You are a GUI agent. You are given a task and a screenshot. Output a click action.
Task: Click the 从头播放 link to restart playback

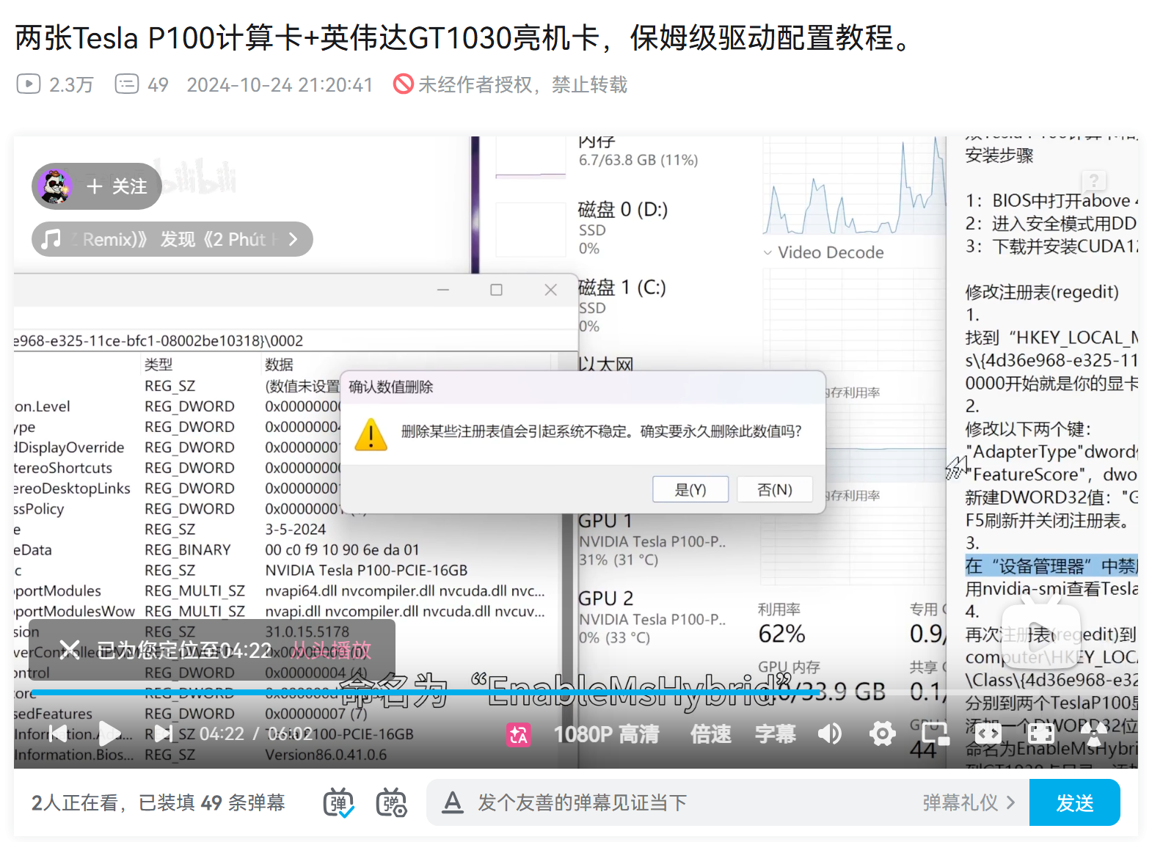point(331,650)
